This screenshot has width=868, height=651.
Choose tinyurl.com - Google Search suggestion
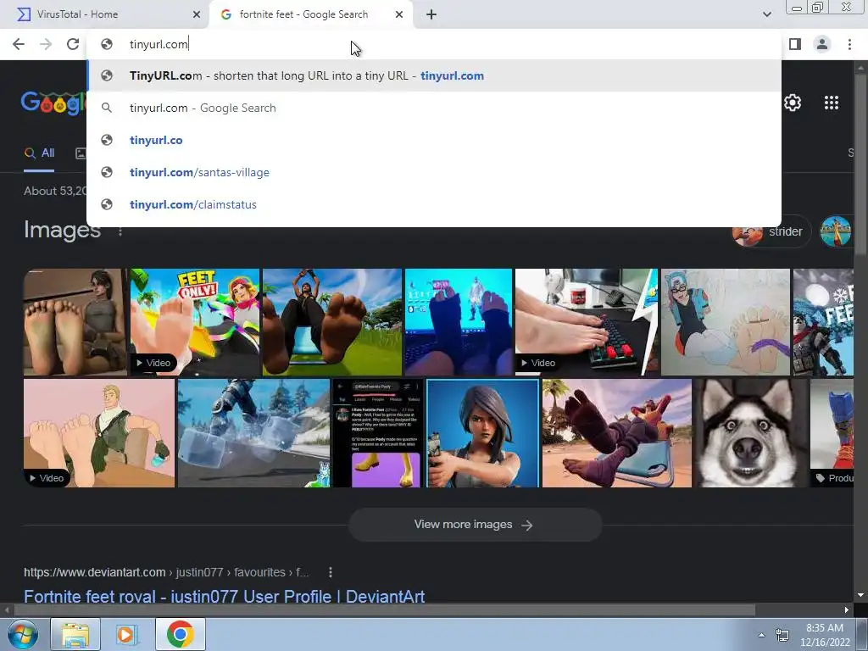coord(434,108)
